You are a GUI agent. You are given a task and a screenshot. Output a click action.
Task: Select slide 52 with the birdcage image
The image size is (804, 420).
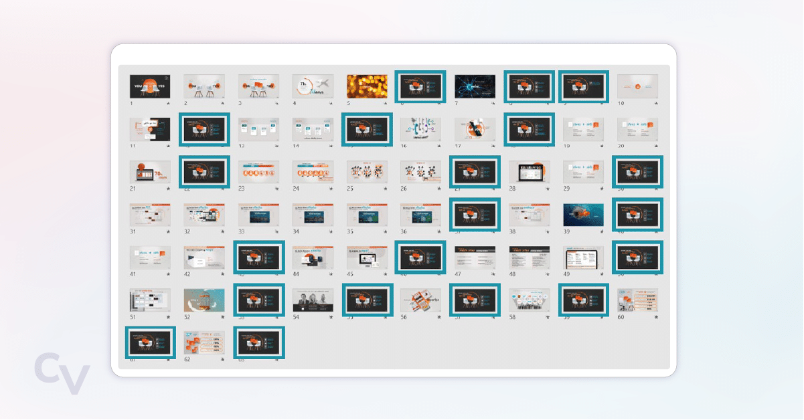click(x=204, y=300)
